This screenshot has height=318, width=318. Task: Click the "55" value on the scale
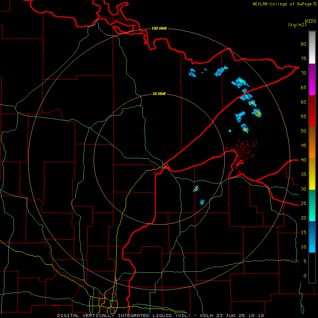click(304, 116)
